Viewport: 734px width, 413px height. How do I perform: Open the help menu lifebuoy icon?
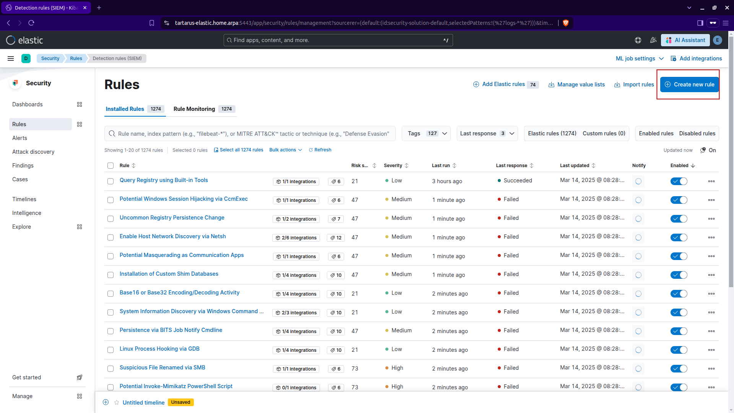(x=638, y=40)
